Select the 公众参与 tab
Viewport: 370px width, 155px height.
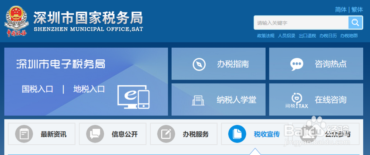coord(326,134)
